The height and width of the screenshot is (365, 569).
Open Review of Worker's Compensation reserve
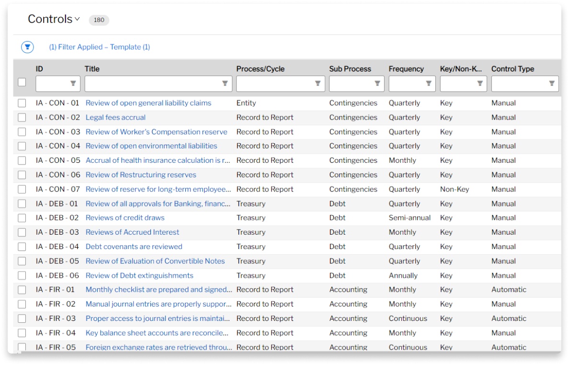point(157,132)
